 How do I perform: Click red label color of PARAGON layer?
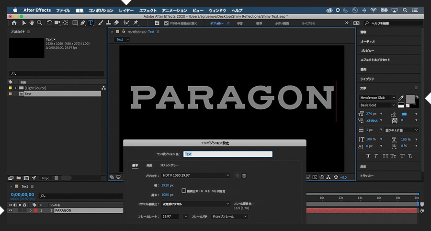(x=35, y=210)
